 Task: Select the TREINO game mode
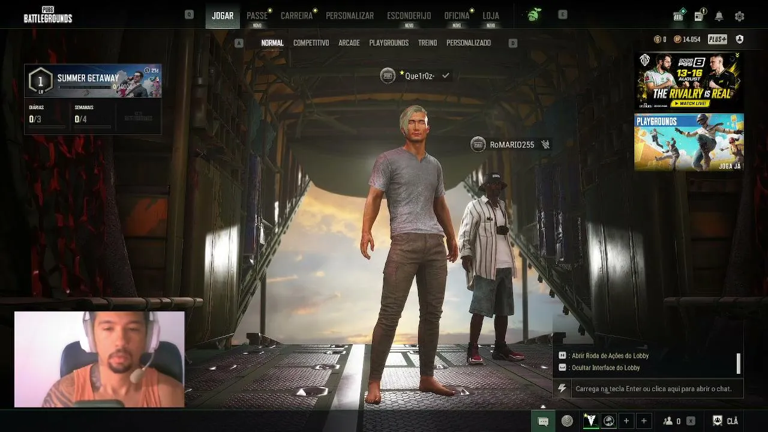428,43
